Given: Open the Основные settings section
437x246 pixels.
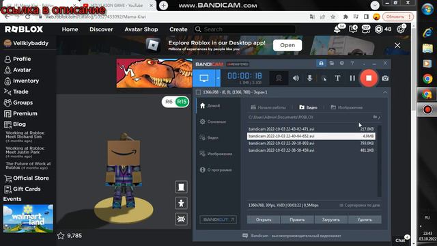Looking at the screenshot, I should 212,122.
